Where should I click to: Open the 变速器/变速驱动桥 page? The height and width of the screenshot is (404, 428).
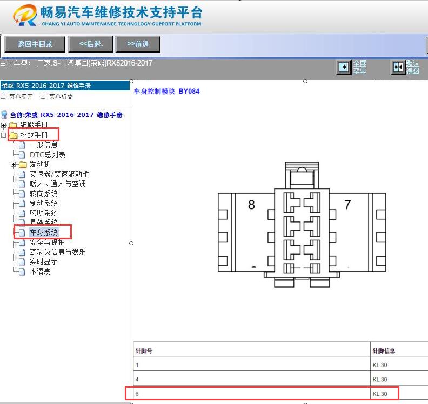(59, 174)
